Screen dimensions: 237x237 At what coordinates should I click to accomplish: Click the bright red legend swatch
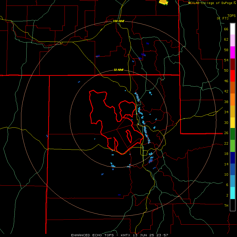click(x=233, y=76)
